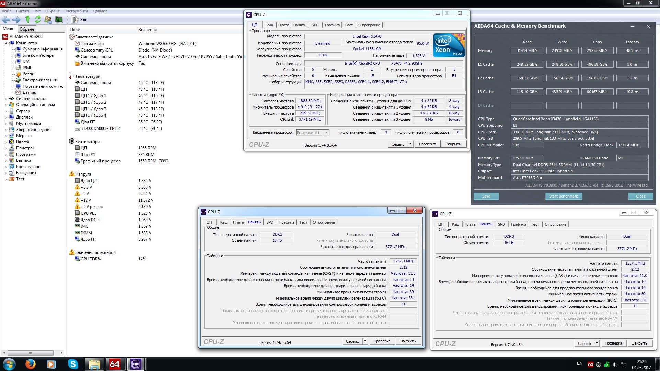
Task: Click Intel Xeon inside logo in CPU-Z
Action: coord(449,45)
